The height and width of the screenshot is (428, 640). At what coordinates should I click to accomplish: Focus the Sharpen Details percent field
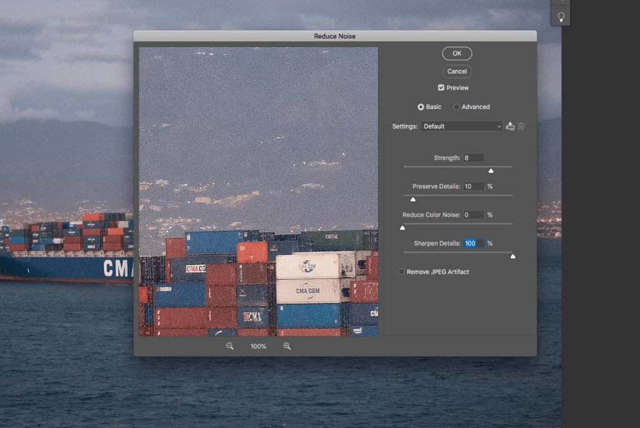click(474, 244)
